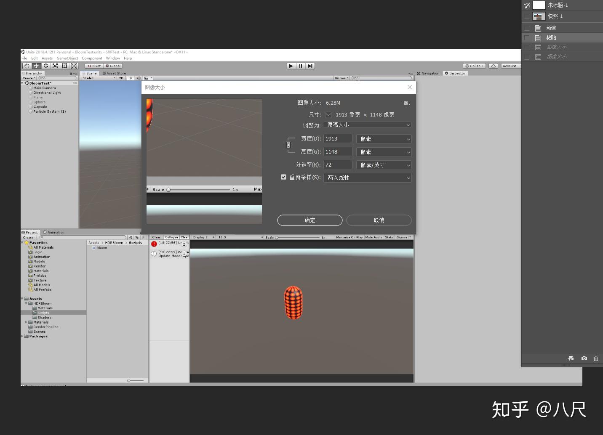Screen dimensions: 603x435
Task: Open the GameObject menu
Action: 67,58
